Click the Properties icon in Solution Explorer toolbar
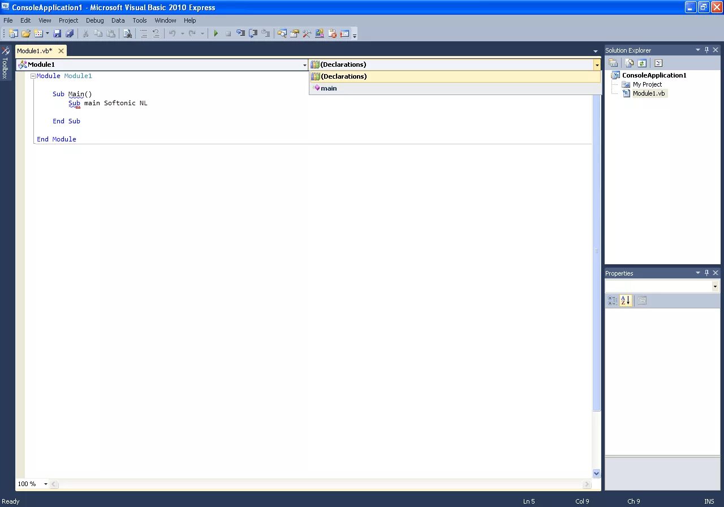Image resolution: width=724 pixels, height=507 pixels. (x=613, y=63)
